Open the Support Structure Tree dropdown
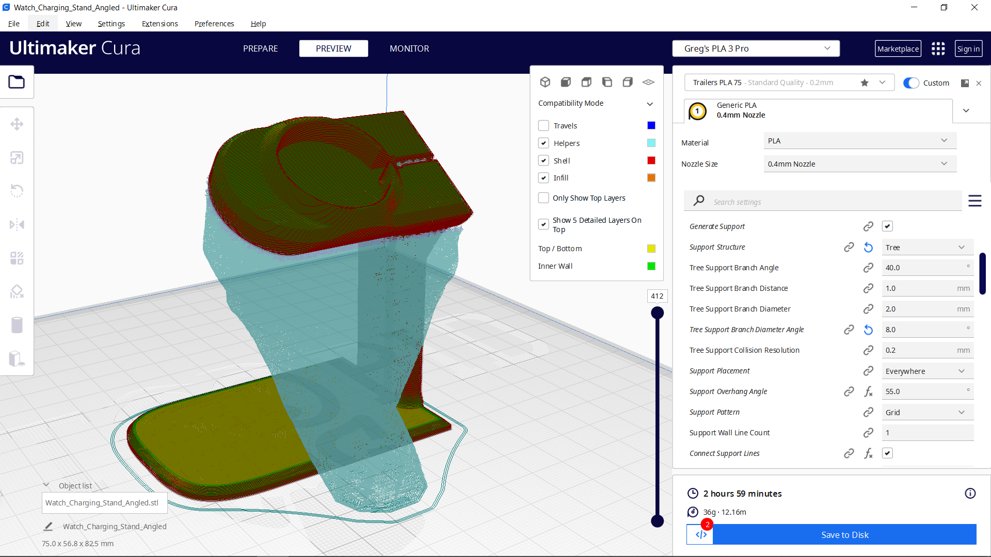 pyautogui.click(x=927, y=248)
